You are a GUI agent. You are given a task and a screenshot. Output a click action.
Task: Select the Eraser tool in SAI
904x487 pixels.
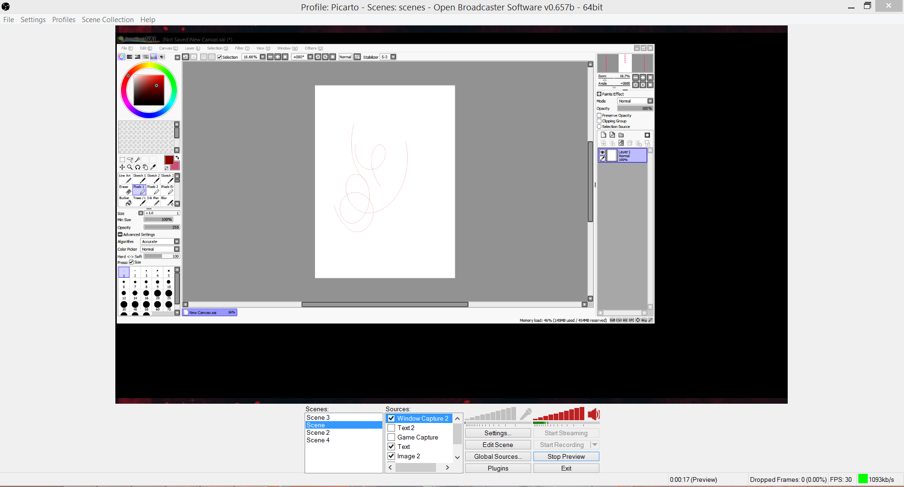pos(125,190)
